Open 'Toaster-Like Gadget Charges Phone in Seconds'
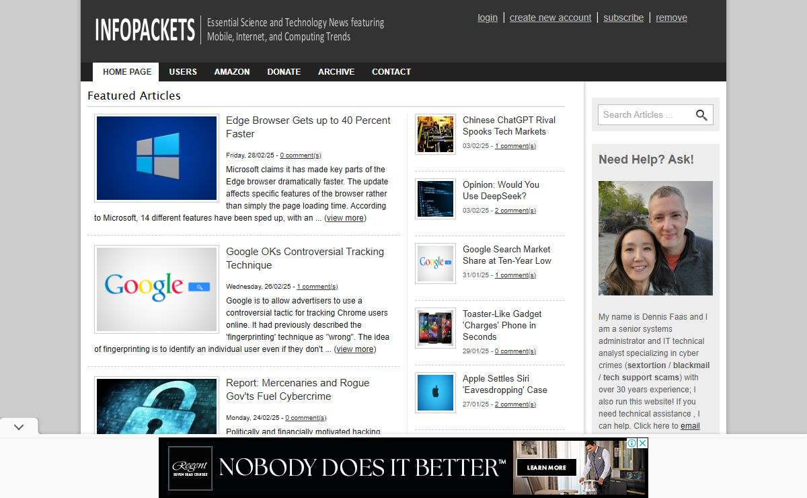This screenshot has width=807, height=498. tap(502, 325)
